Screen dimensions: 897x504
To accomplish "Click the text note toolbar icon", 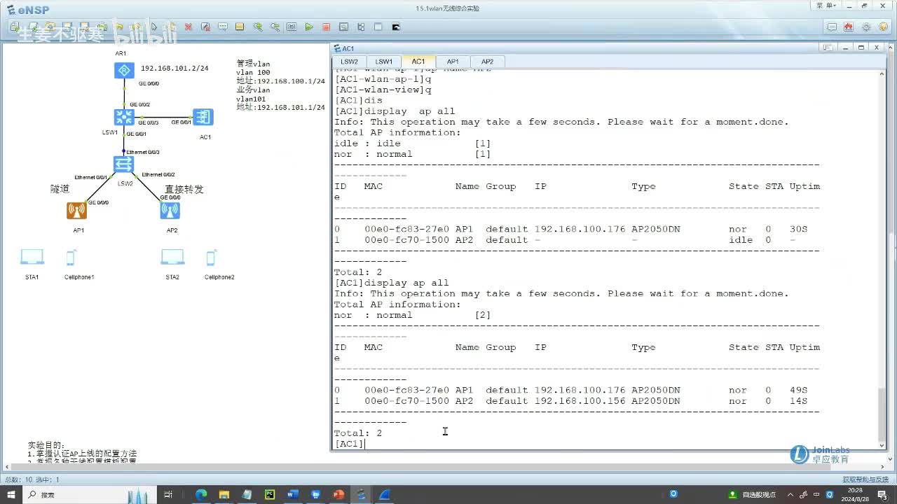I will [x=223, y=27].
